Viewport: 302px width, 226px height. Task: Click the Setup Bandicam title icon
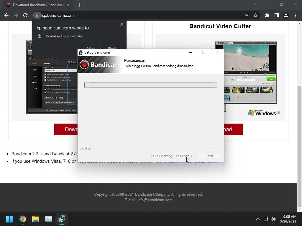pyautogui.click(x=81, y=52)
